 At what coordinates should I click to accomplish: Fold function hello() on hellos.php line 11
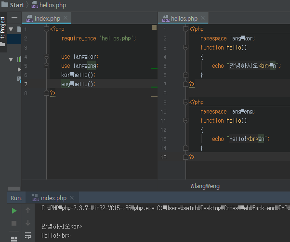coord(185,121)
